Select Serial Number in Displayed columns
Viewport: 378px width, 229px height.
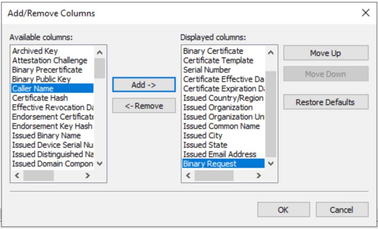(x=207, y=70)
